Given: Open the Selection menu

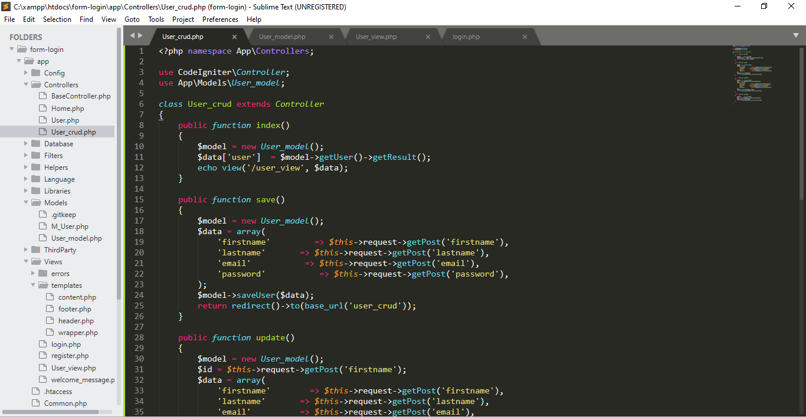Looking at the screenshot, I should (x=57, y=19).
